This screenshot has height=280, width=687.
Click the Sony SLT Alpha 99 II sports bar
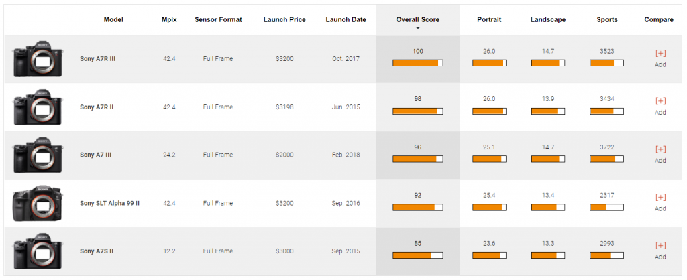pos(606,208)
